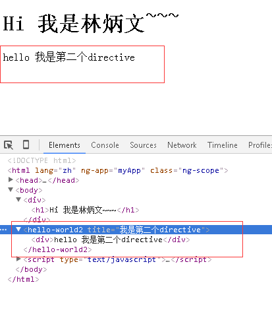Expand the script node arrow
272x326 pixels.
pyautogui.click(x=18, y=259)
